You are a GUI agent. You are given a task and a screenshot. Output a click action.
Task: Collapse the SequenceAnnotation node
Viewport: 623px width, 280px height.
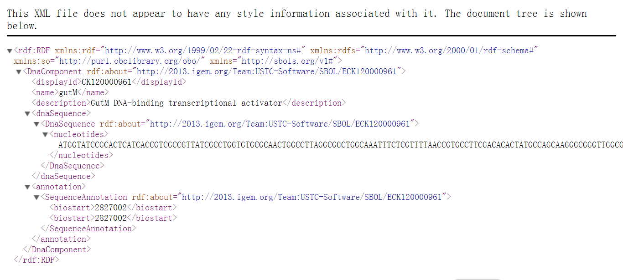[36, 197]
